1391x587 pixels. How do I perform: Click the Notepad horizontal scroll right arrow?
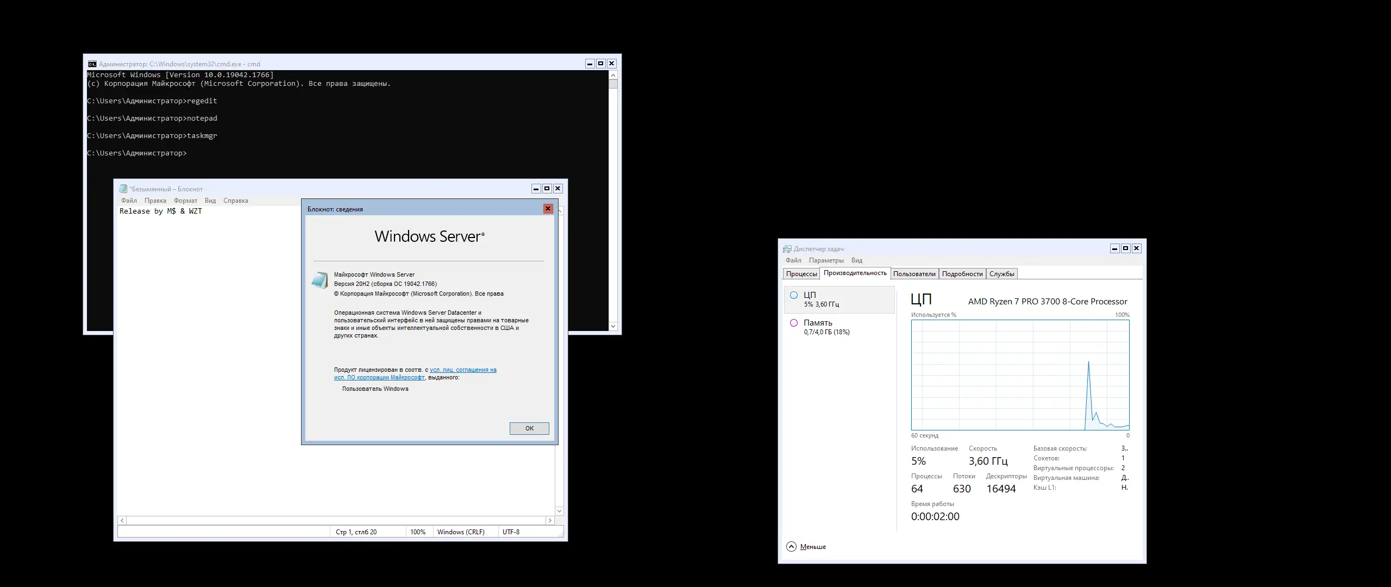[x=550, y=521]
